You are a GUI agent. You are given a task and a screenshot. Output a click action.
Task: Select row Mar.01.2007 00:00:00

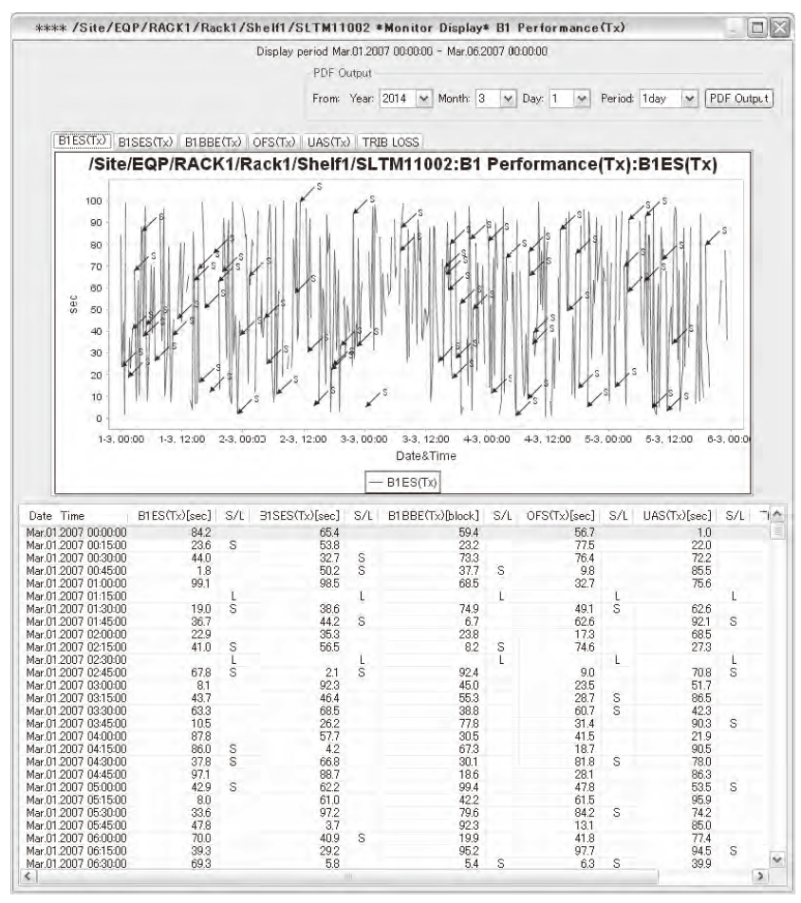tap(396, 533)
